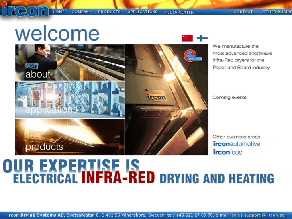Open the applications image tile
This screenshot has height=219, width=292.
69,100
